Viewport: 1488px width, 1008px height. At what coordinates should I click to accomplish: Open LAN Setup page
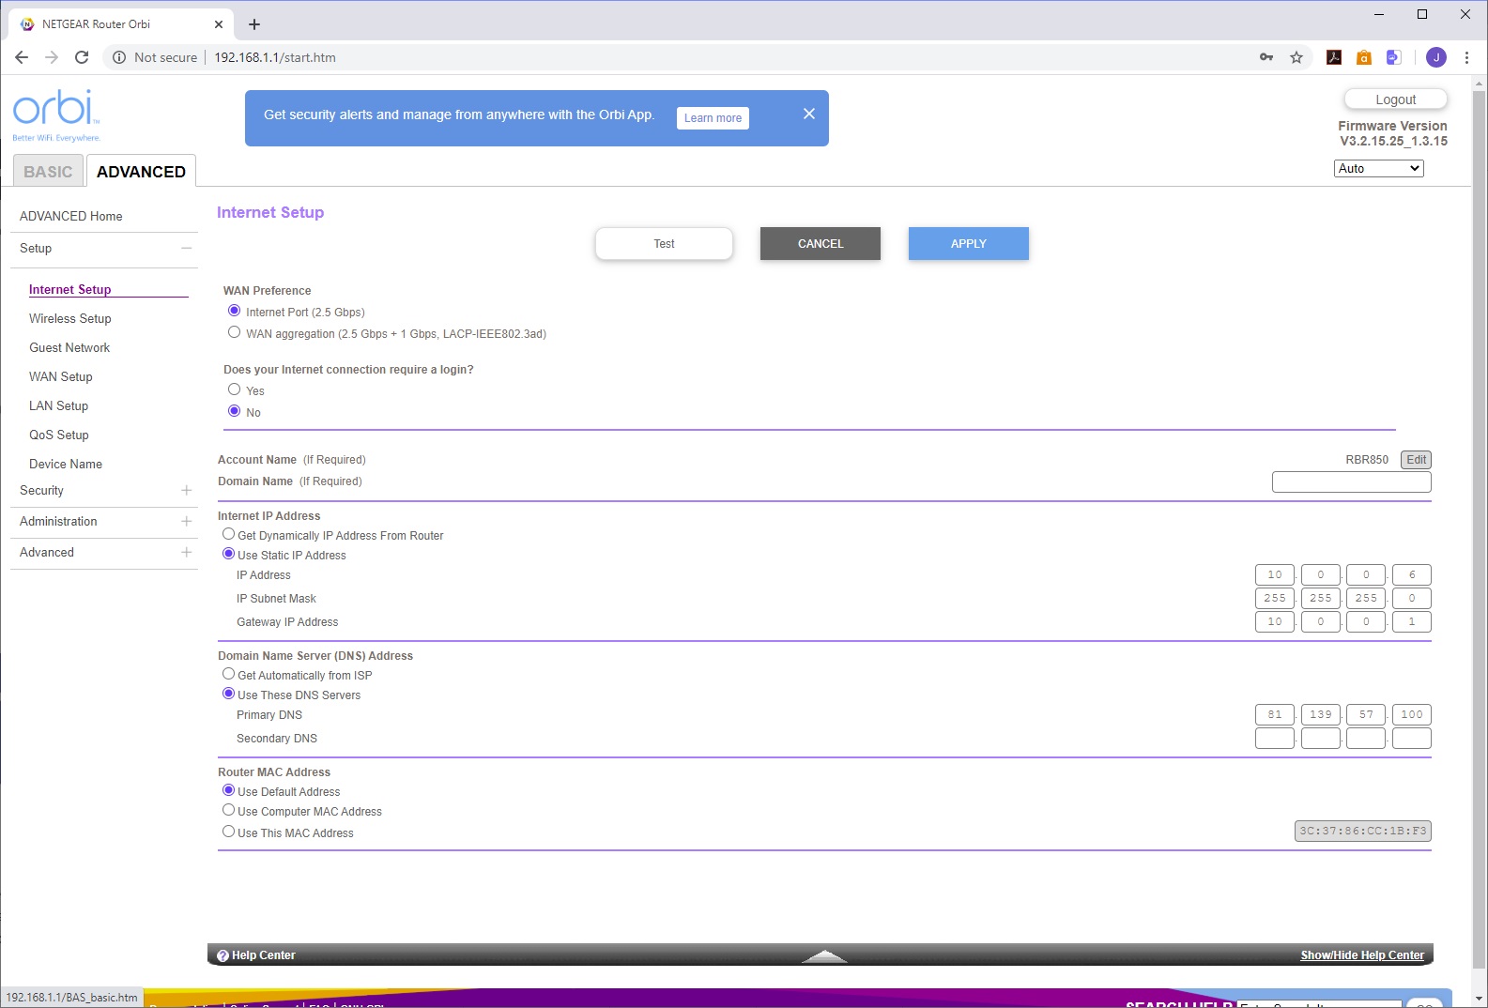coord(58,405)
